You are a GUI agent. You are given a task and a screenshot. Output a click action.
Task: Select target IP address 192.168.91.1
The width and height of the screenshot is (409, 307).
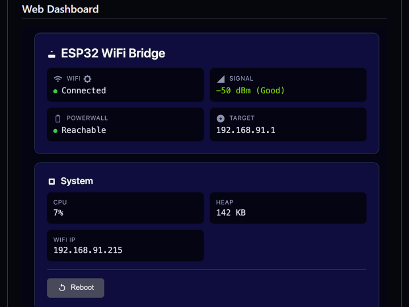(x=246, y=130)
